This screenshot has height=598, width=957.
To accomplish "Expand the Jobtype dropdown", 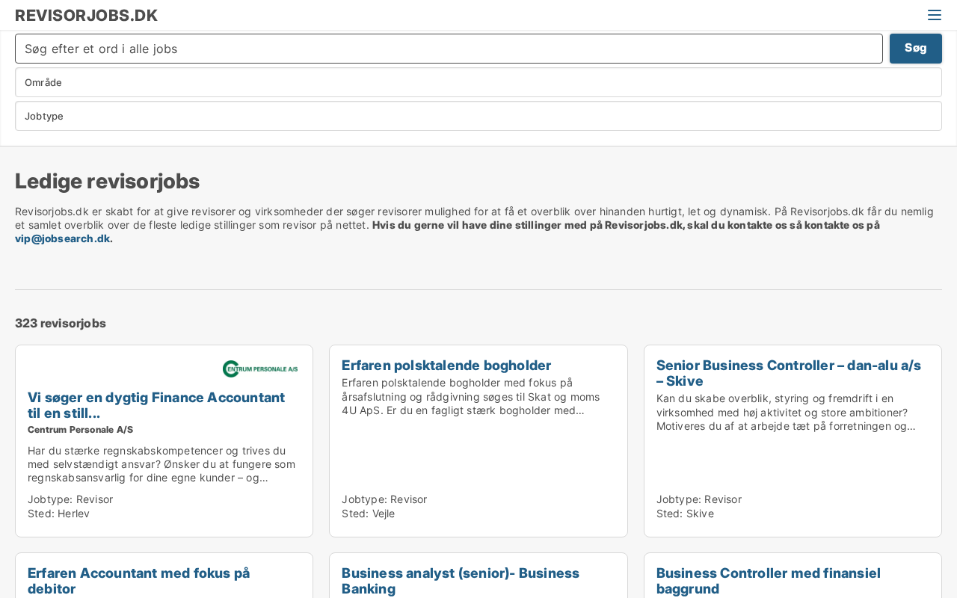I will pos(478,116).
